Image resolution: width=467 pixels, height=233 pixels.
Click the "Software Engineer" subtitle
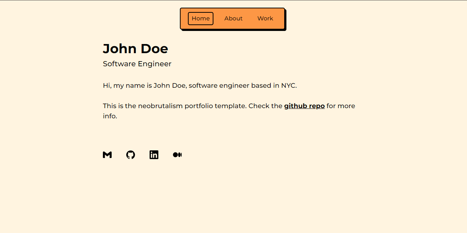[x=137, y=64]
